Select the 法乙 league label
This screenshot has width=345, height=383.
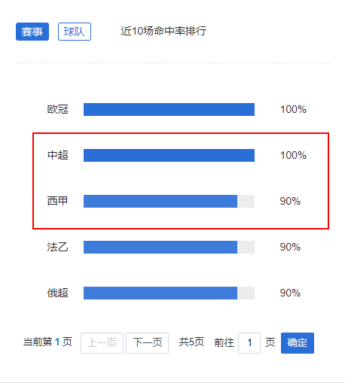57,247
